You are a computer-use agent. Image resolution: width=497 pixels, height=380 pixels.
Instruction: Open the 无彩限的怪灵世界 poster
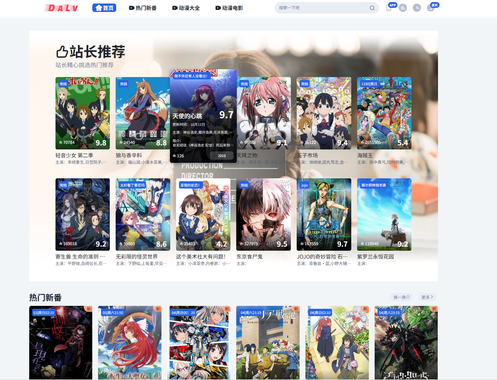pyautogui.click(x=143, y=215)
